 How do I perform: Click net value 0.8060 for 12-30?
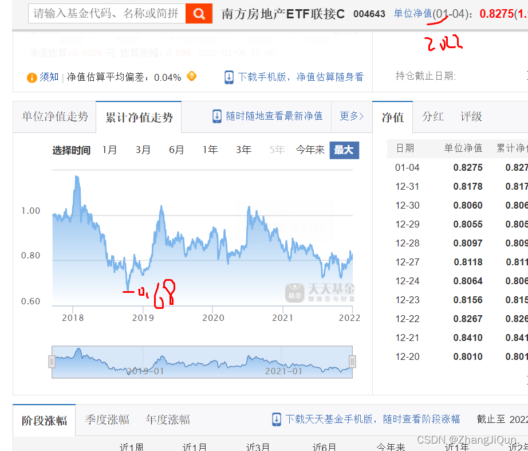click(468, 205)
